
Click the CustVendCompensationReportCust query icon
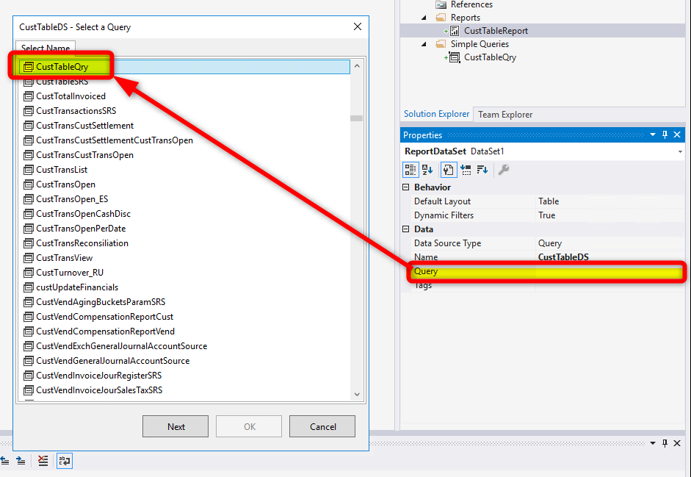point(28,317)
